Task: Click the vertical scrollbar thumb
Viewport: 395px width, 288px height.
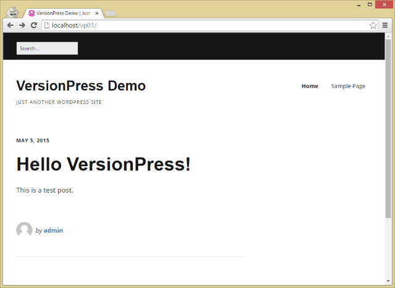Action: pos(388,129)
